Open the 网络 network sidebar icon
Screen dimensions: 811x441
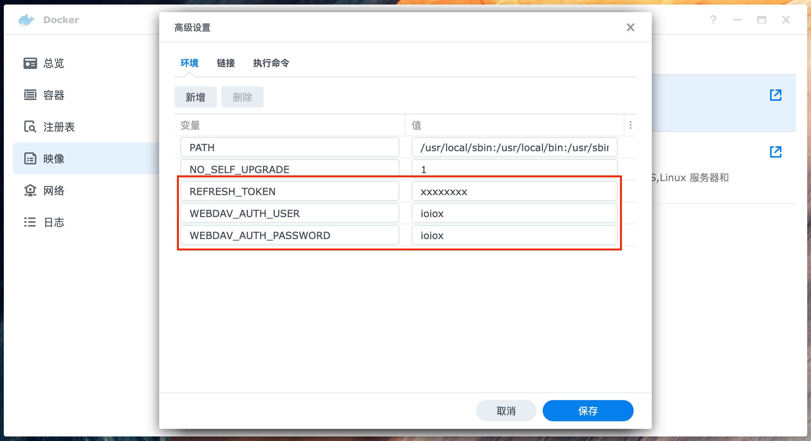click(30, 190)
